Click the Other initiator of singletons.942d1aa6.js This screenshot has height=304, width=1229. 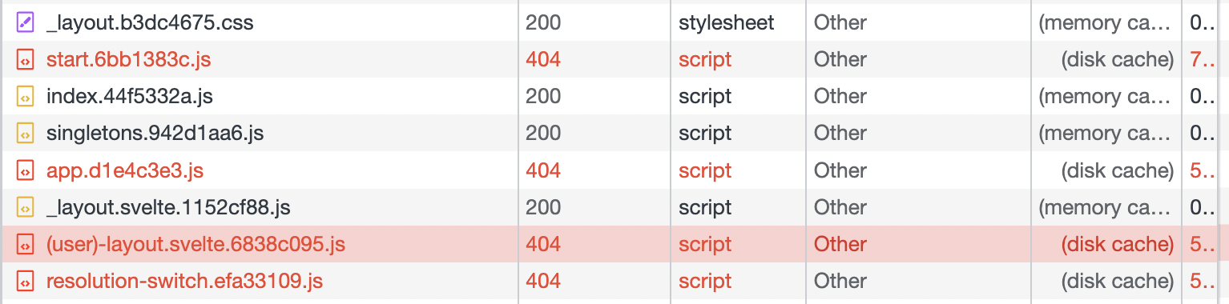[840, 134]
